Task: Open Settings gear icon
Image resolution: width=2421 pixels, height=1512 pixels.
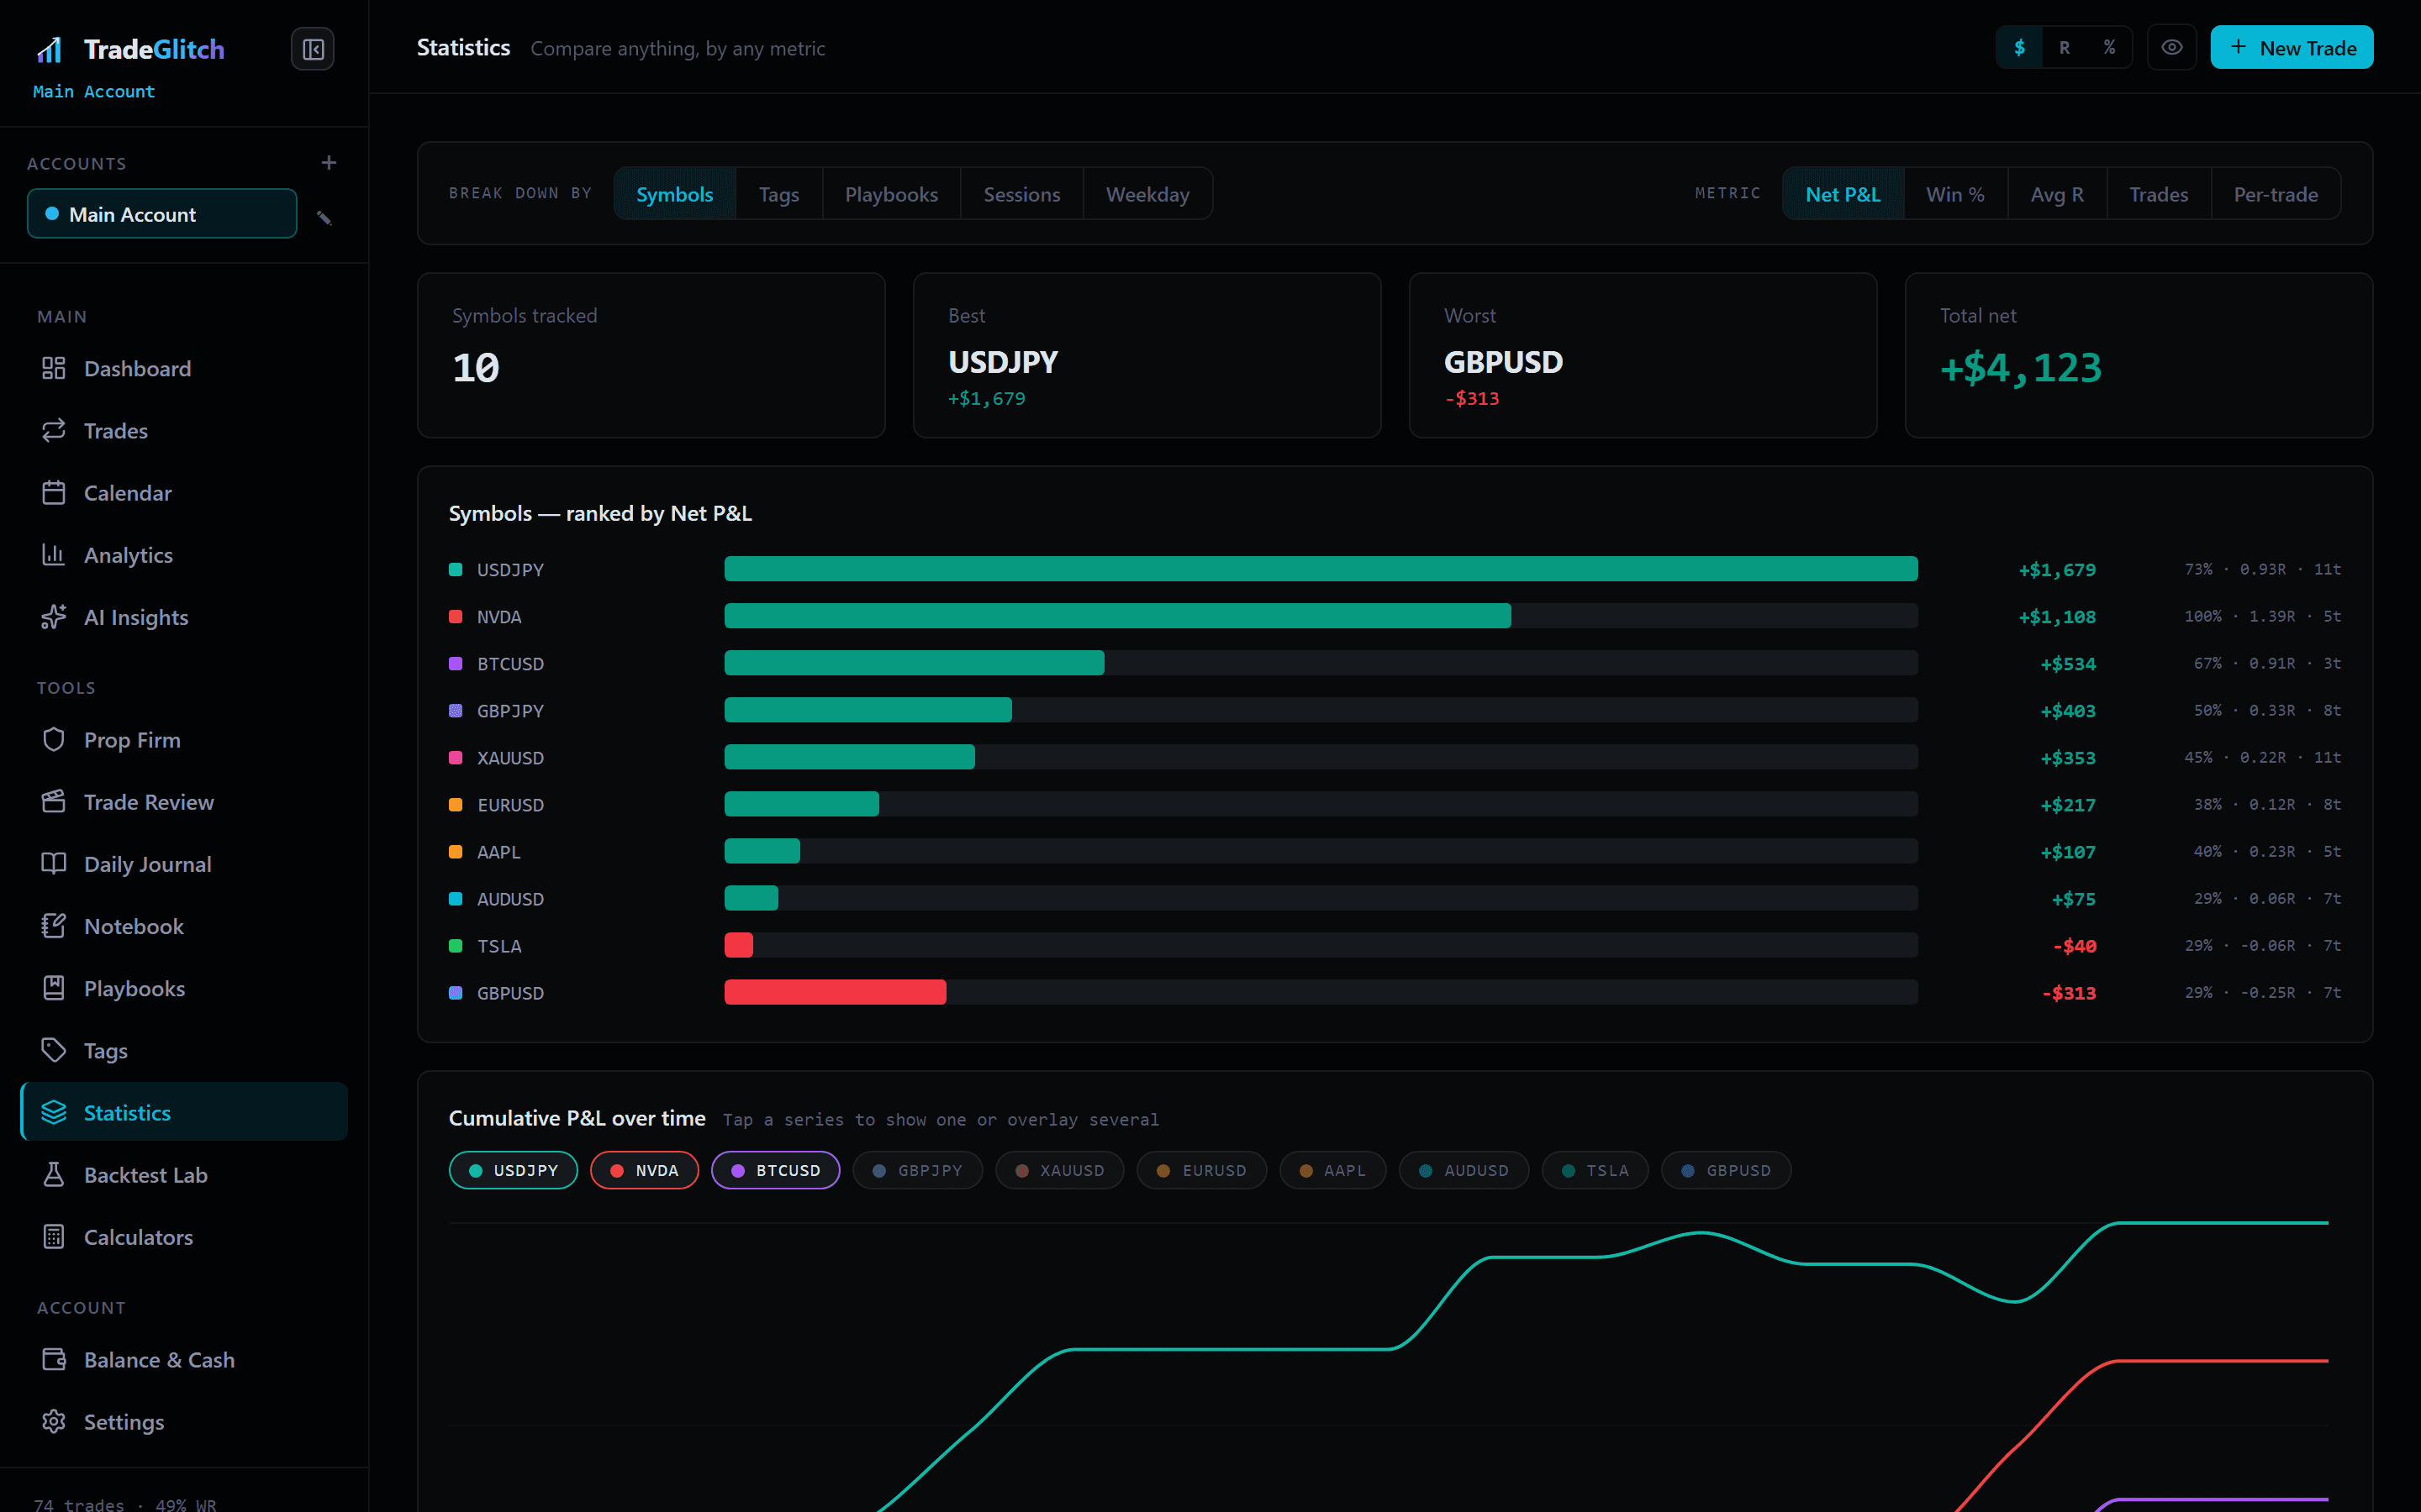Action: click(54, 1421)
